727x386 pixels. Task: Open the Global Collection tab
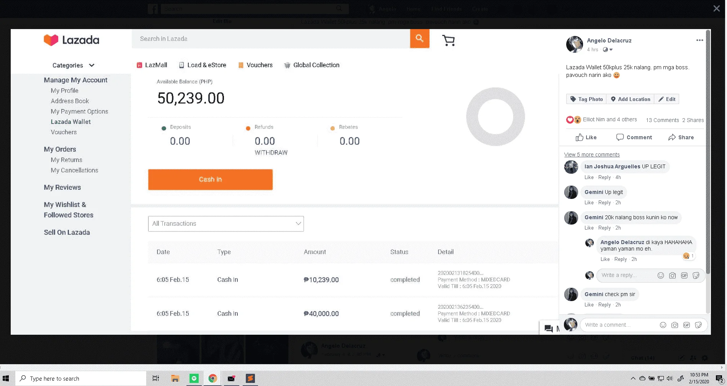point(312,65)
